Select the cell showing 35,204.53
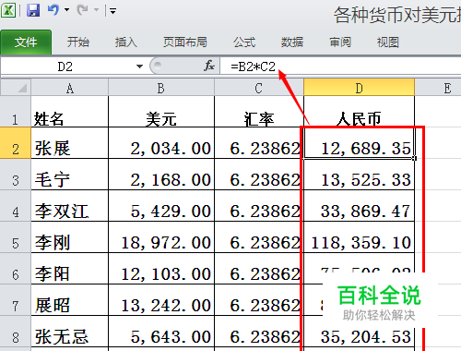The height and width of the screenshot is (351, 461). pos(359,332)
